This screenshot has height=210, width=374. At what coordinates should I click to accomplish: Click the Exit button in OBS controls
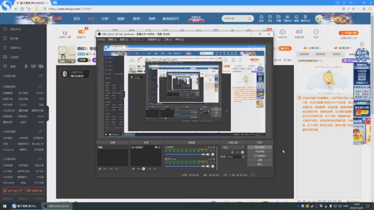pos(259,164)
